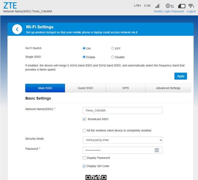This screenshot has height=180, width=198.
Task: Uncheck Display QR Code checkbox
Action: 85,166
